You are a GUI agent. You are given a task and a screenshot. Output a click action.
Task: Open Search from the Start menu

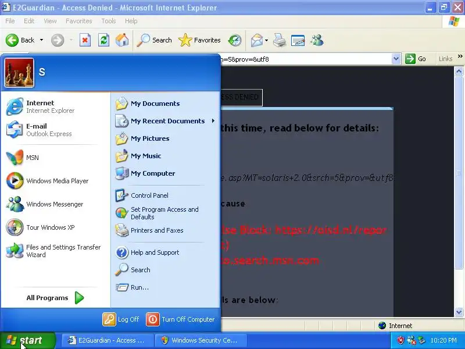165,270
